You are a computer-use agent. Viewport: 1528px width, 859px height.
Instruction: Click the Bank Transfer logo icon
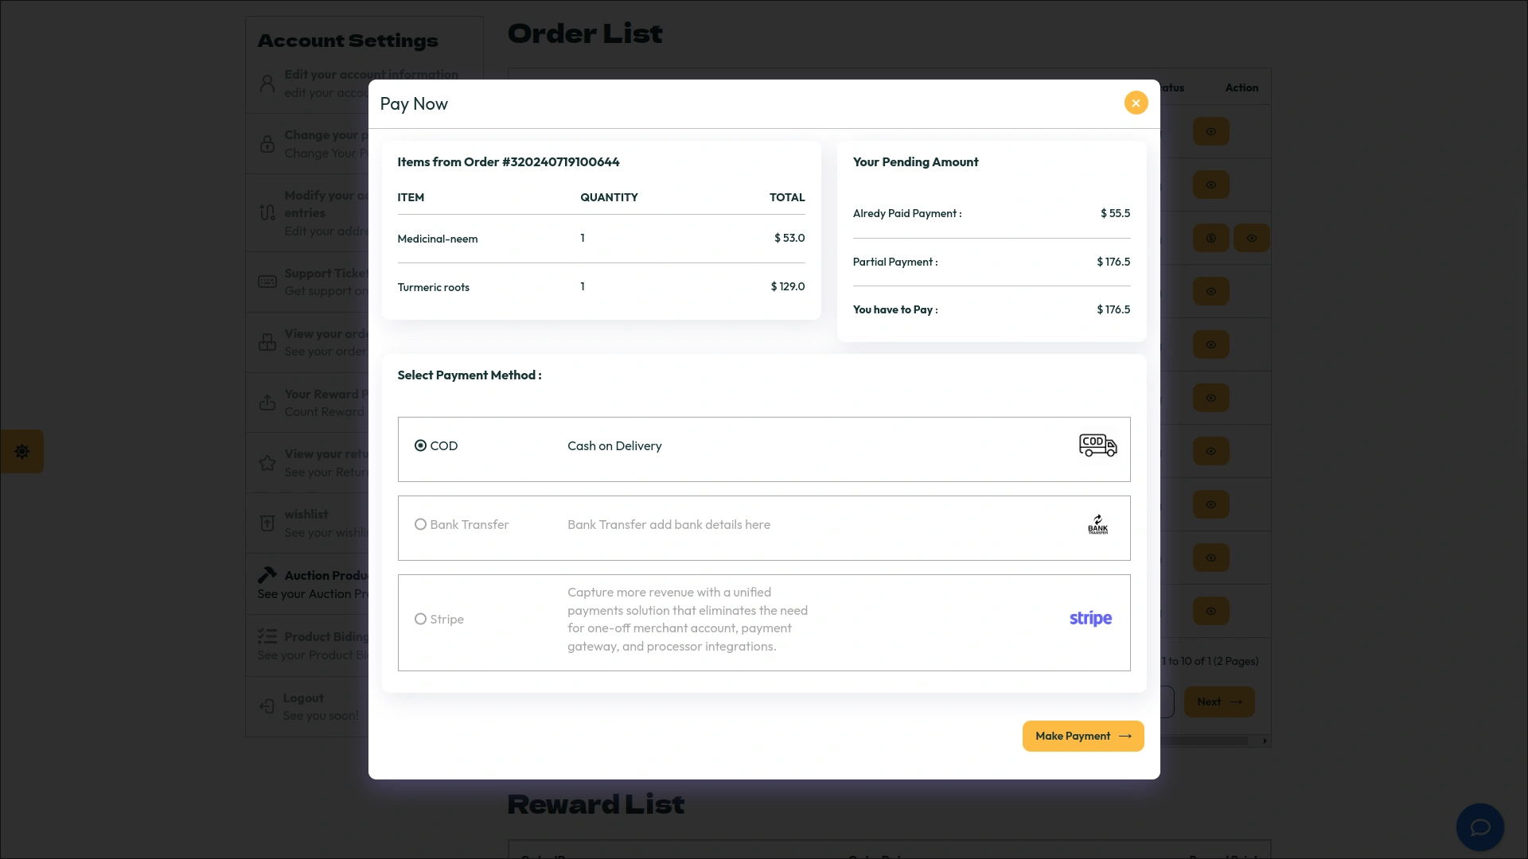click(x=1097, y=525)
